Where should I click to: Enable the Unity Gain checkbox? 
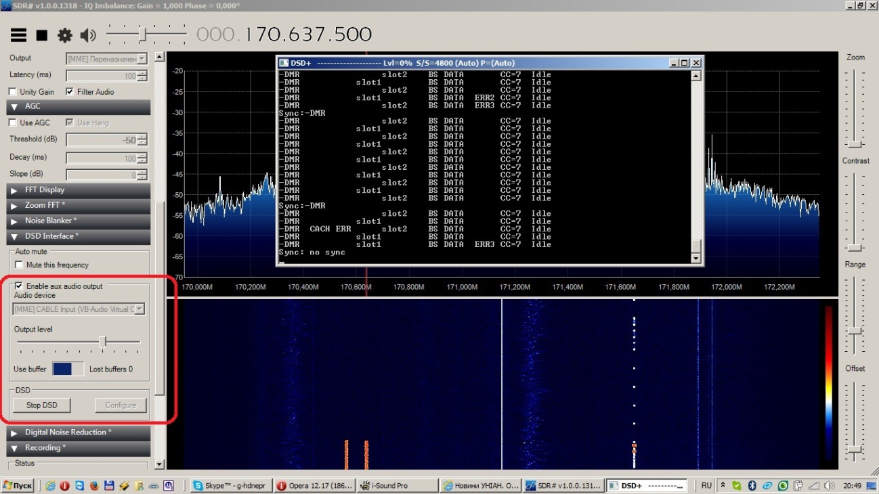click(x=13, y=92)
